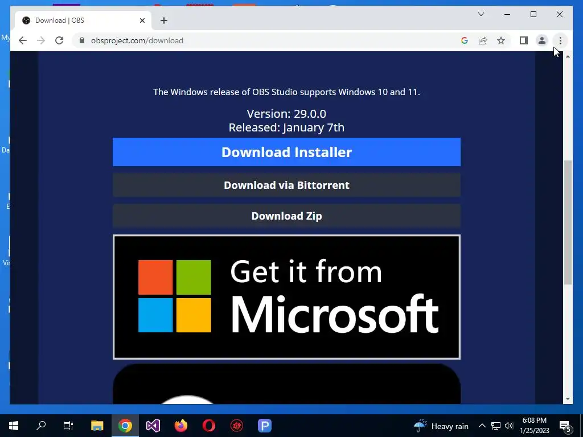Open File Explorer from the taskbar
This screenshot has height=437, width=583.
[x=97, y=426]
